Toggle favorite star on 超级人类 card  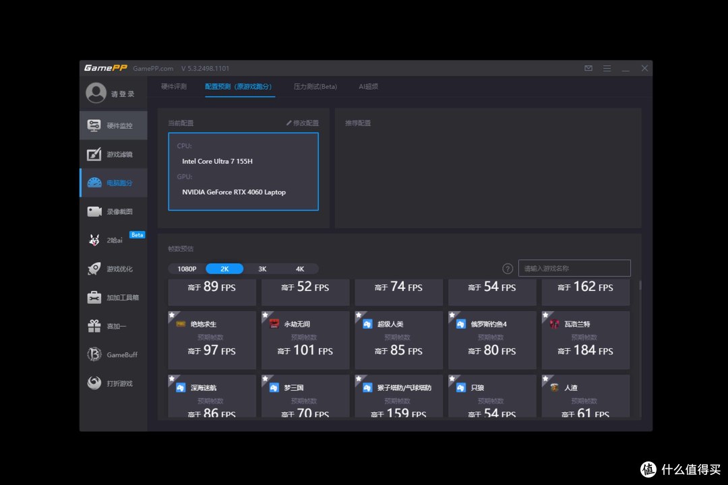(359, 315)
